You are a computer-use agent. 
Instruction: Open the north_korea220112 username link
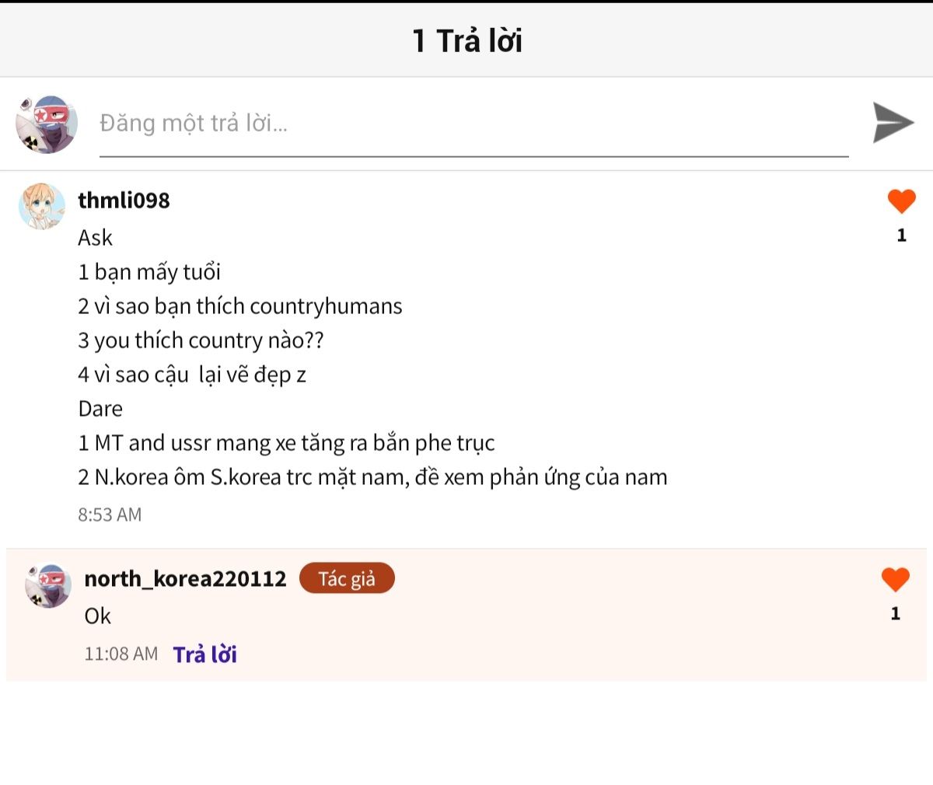pos(185,578)
